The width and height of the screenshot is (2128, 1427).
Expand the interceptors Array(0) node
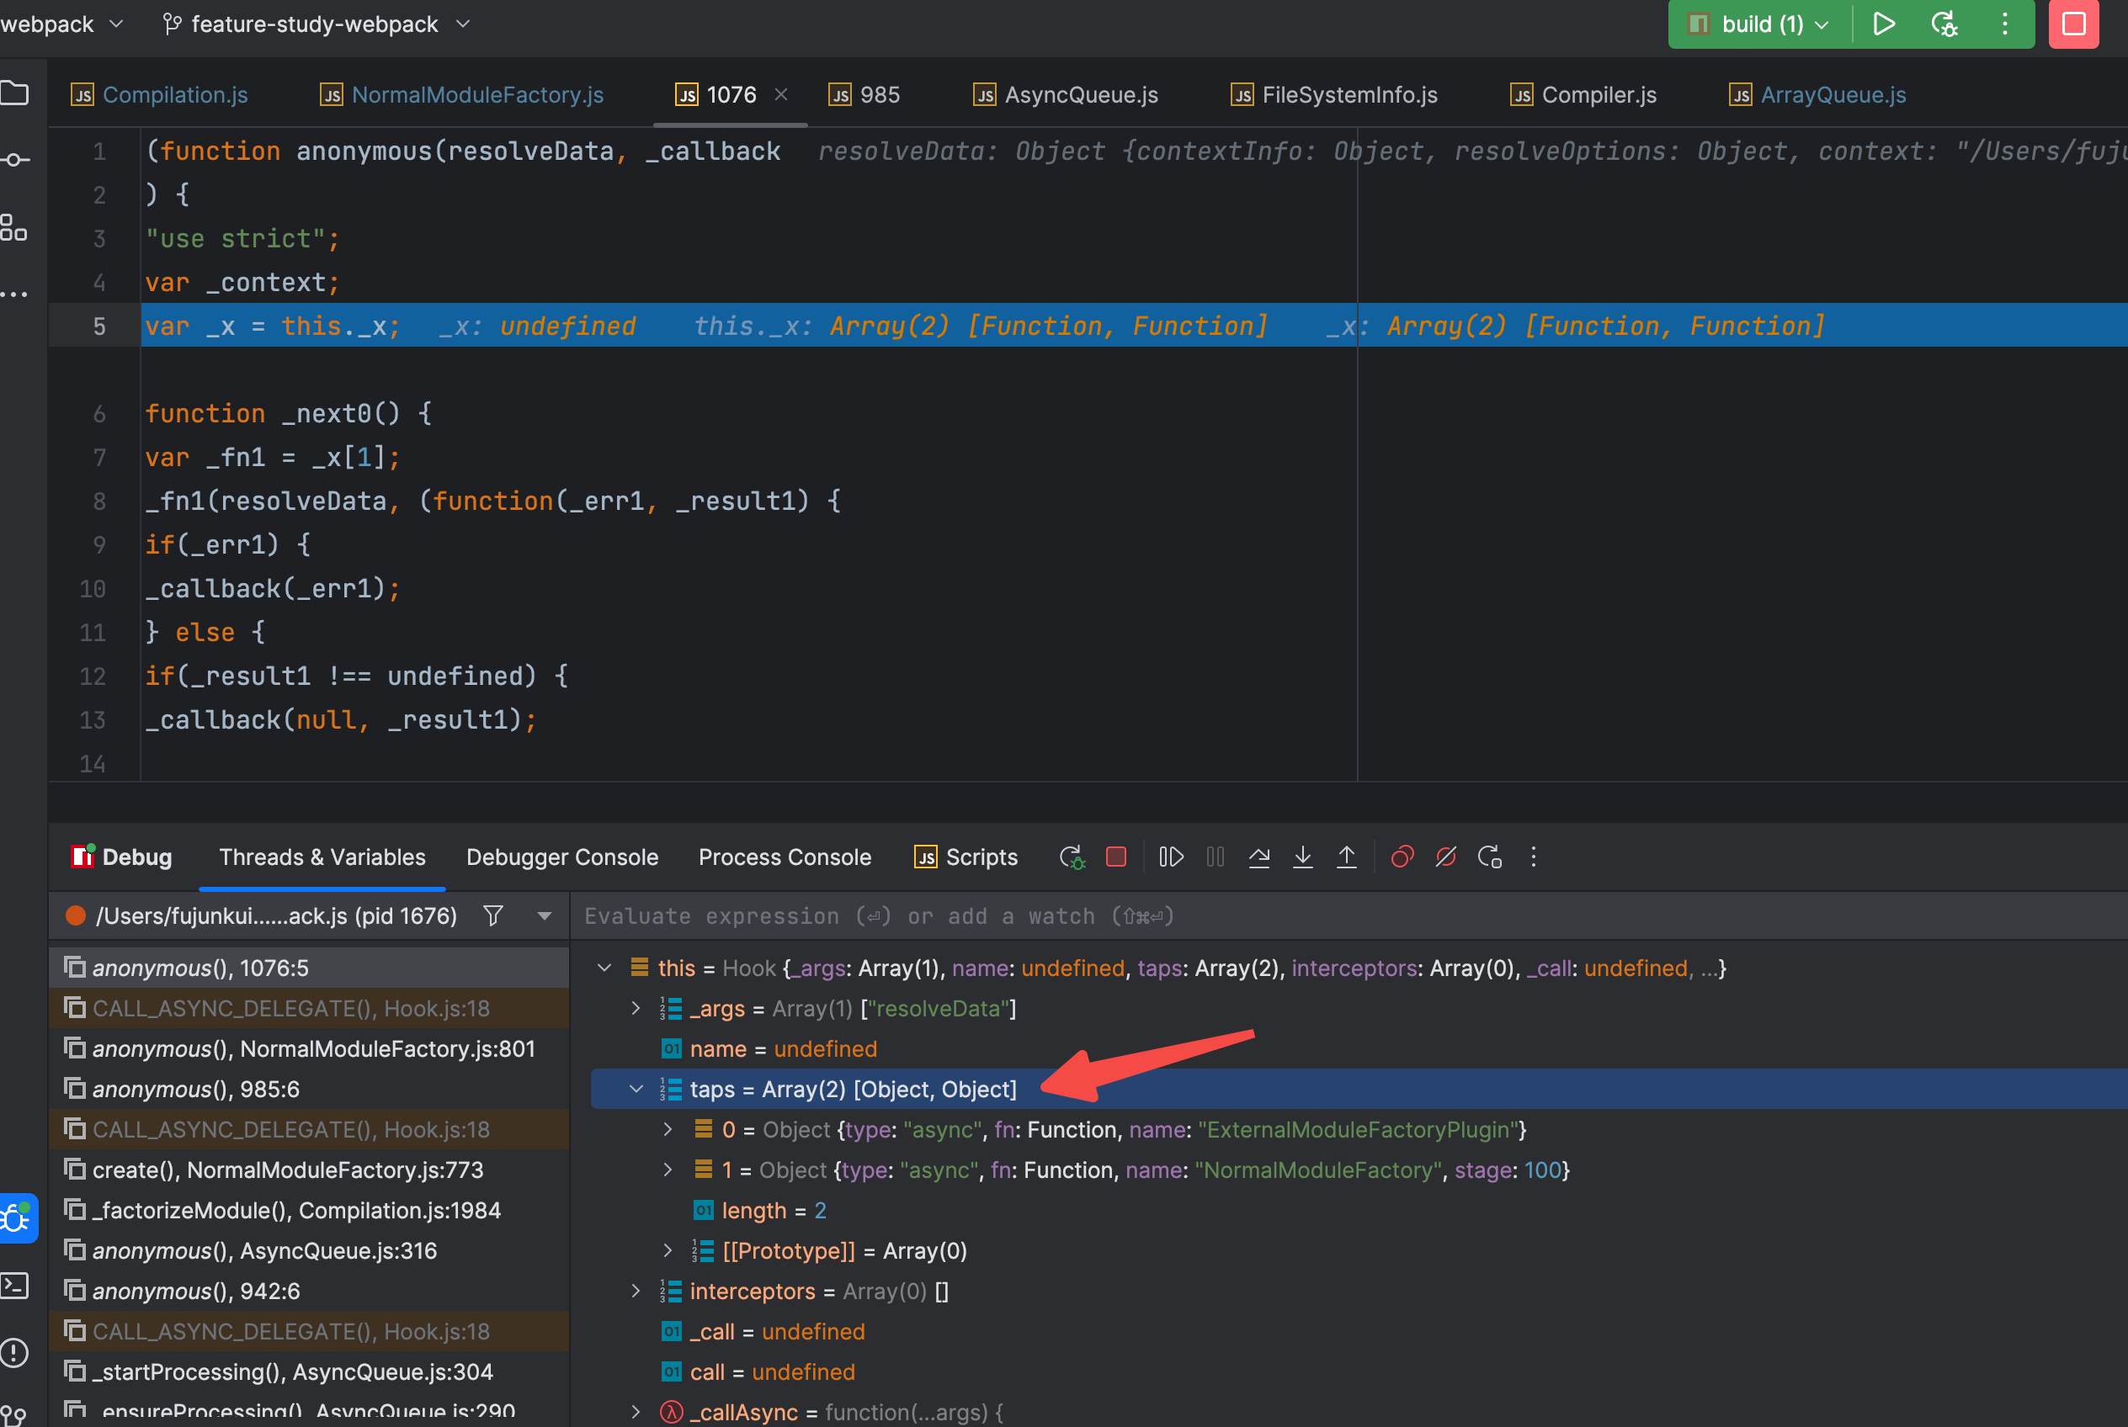(x=636, y=1292)
